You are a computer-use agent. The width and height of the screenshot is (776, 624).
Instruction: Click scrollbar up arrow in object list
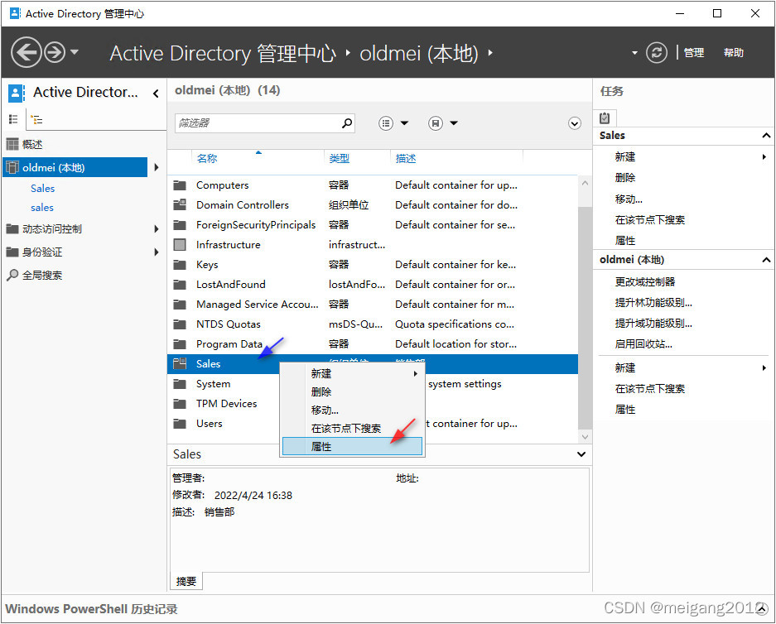pos(585,183)
